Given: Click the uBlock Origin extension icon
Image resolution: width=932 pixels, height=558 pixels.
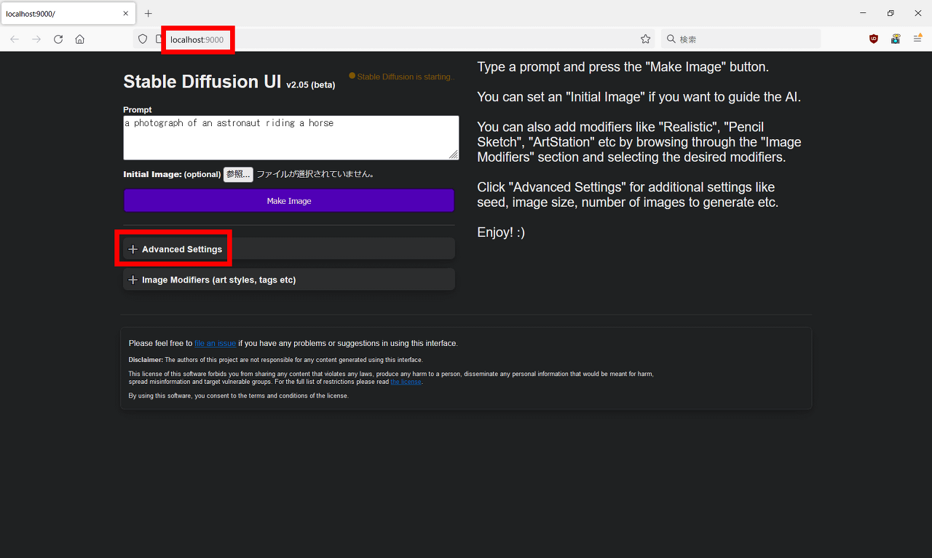Looking at the screenshot, I should point(874,39).
